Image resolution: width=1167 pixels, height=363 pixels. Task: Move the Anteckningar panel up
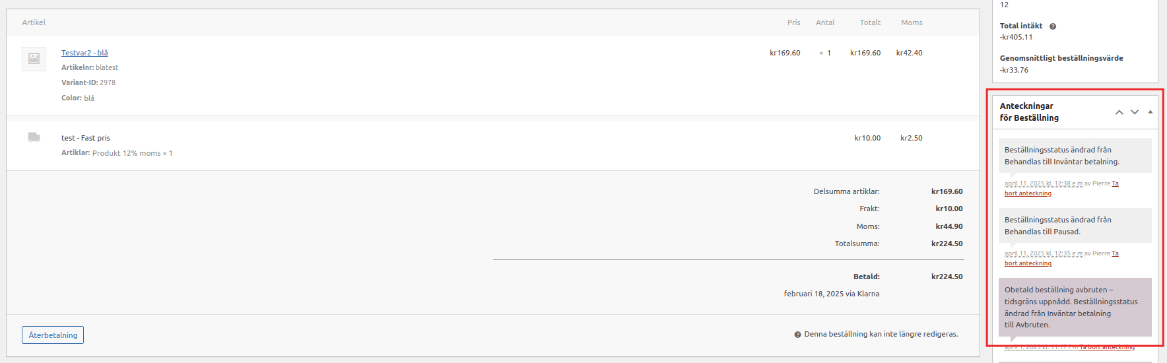[1119, 112]
